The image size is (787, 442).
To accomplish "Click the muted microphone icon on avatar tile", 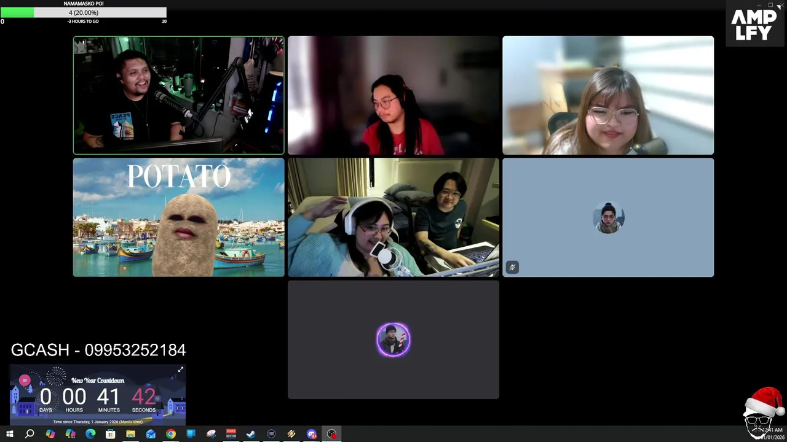I will click(x=512, y=267).
